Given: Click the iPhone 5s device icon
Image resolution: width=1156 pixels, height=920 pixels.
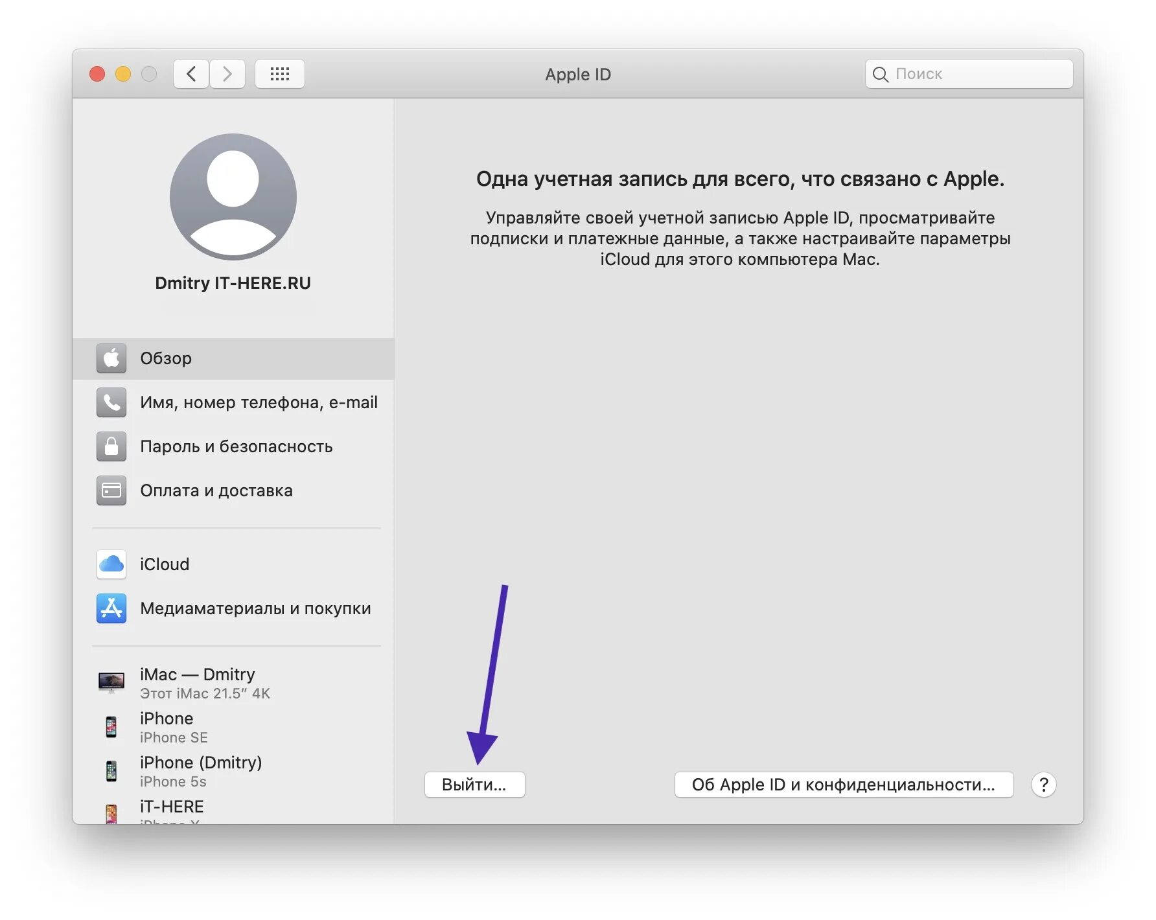Looking at the screenshot, I should pos(111,771).
